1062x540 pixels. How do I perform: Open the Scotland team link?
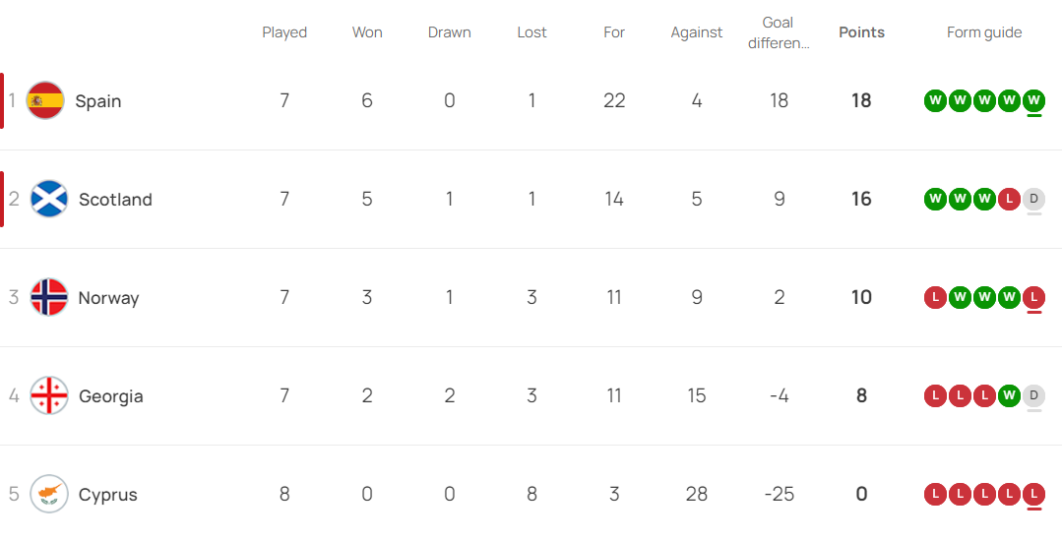(115, 200)
